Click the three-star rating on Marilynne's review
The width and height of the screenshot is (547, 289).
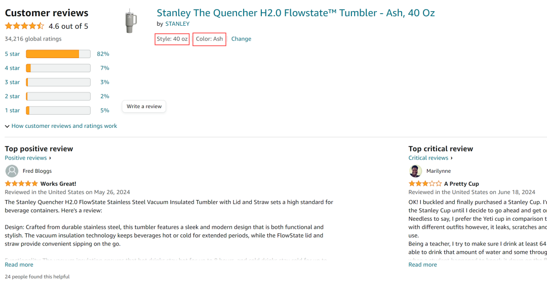coord(424,184)
